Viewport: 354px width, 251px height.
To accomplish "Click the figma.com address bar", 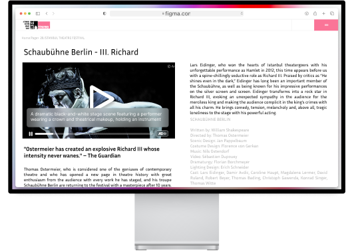I will pyautogui.click(x=176, y=13).
